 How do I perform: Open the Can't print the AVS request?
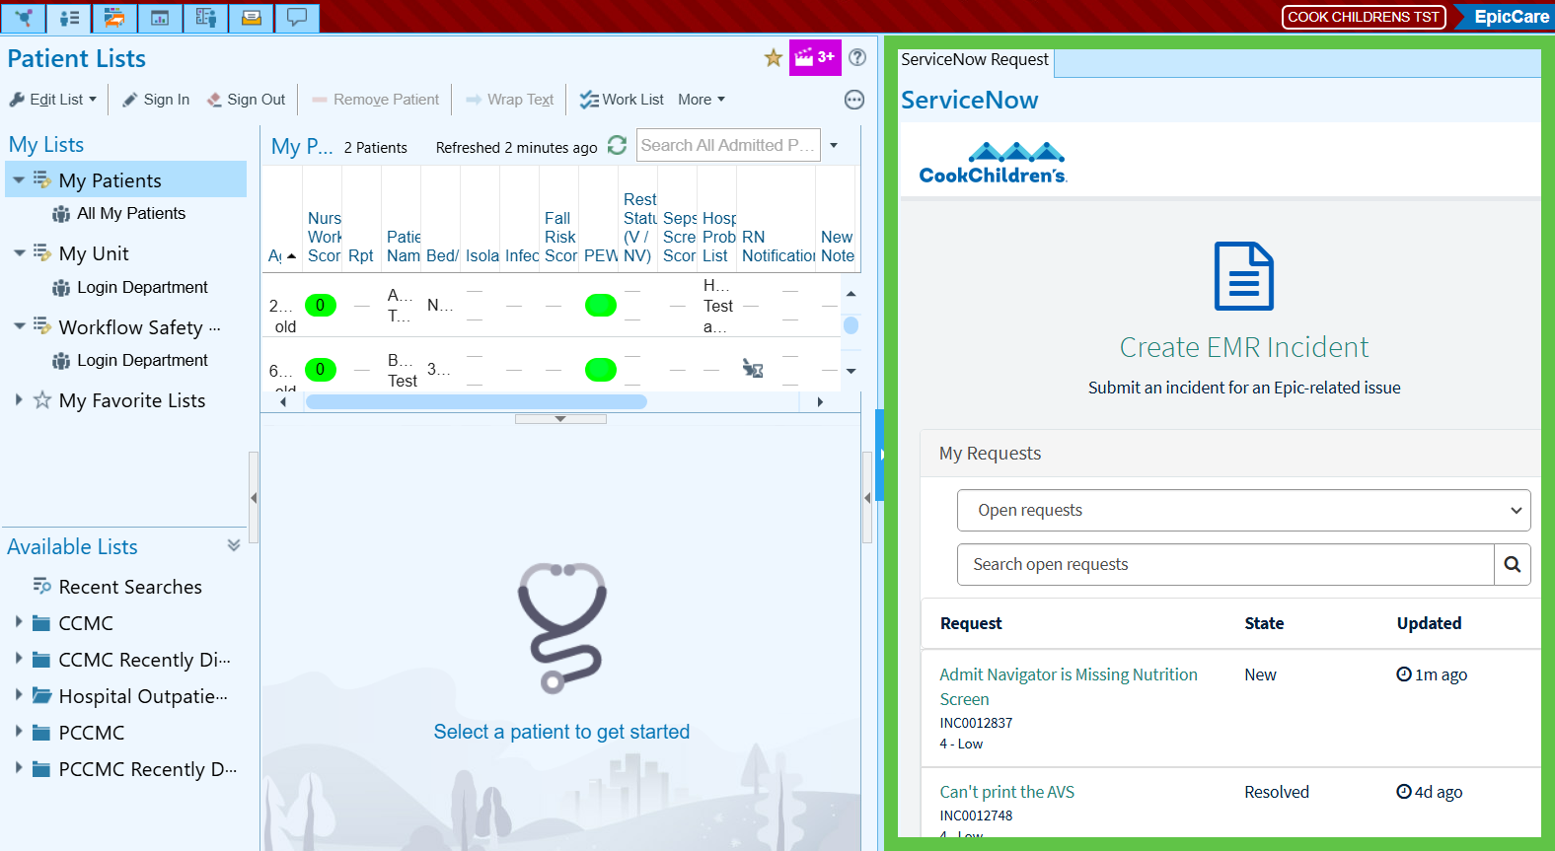1006,792
